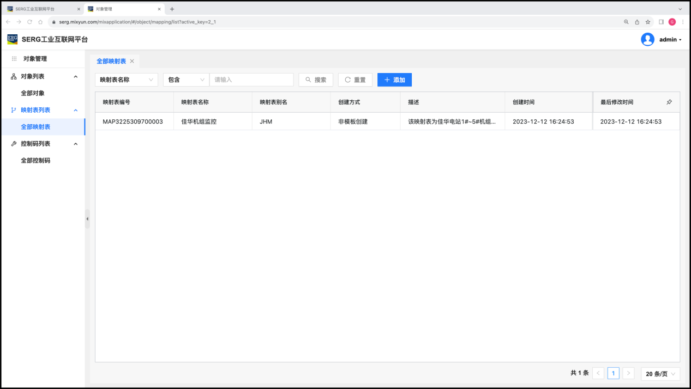Screen dimensions: 691x389
Task: Click the browser page reload icon
Action: (x=29, y=22)
